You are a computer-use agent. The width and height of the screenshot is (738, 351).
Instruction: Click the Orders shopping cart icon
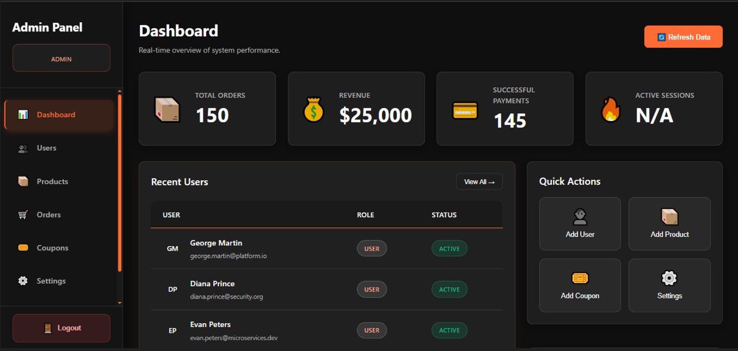23,215
